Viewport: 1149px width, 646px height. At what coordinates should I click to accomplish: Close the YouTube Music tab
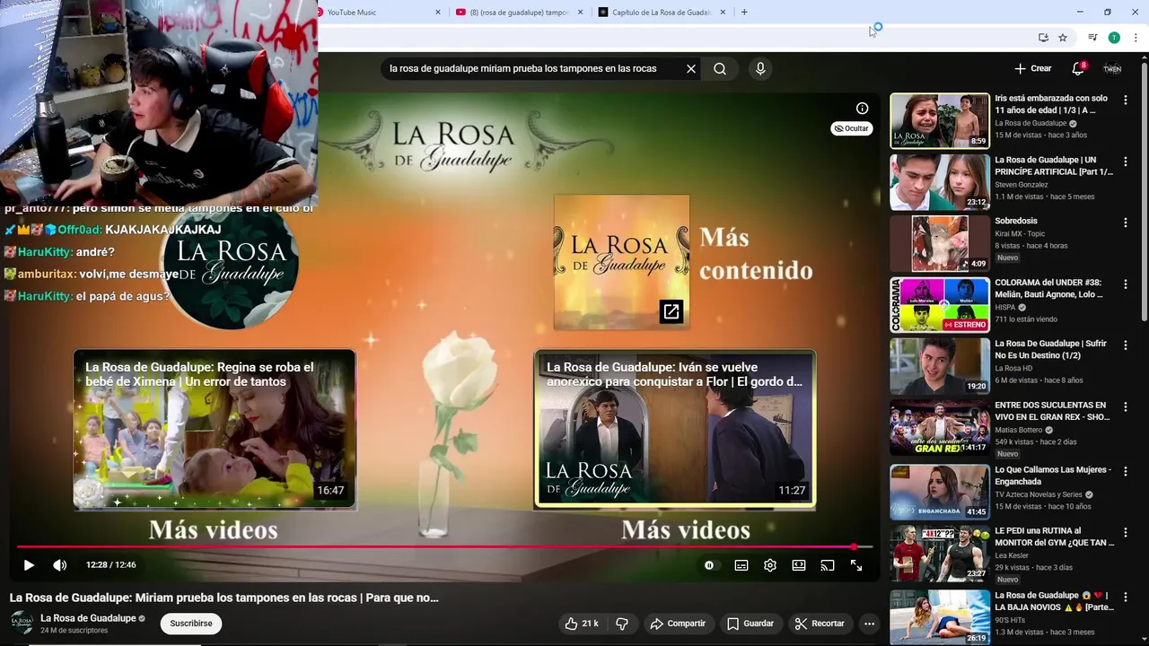(438, 13)
